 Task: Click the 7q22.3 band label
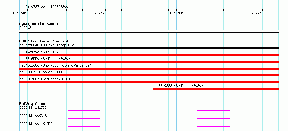tap(25, 28)
